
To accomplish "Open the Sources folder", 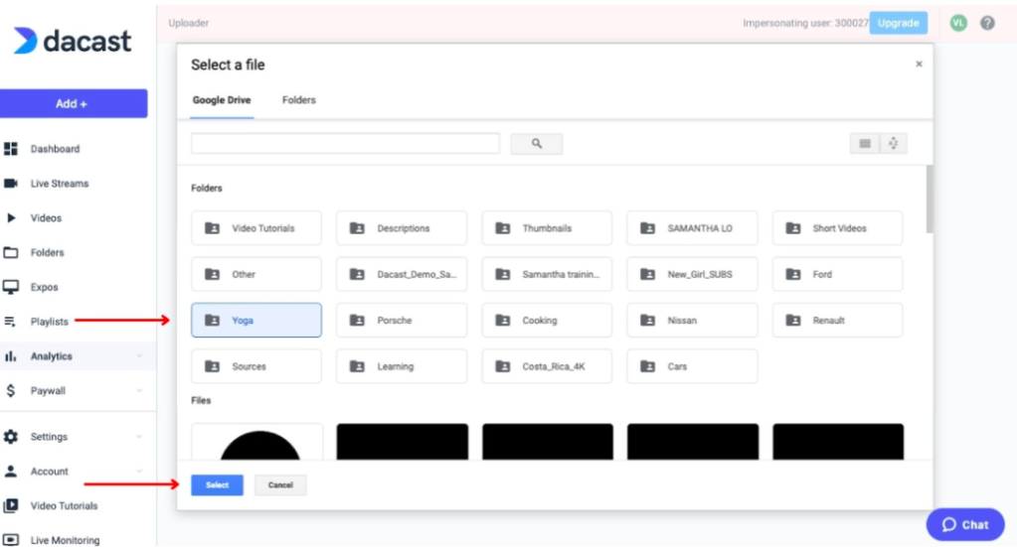I will pos(256,366).
